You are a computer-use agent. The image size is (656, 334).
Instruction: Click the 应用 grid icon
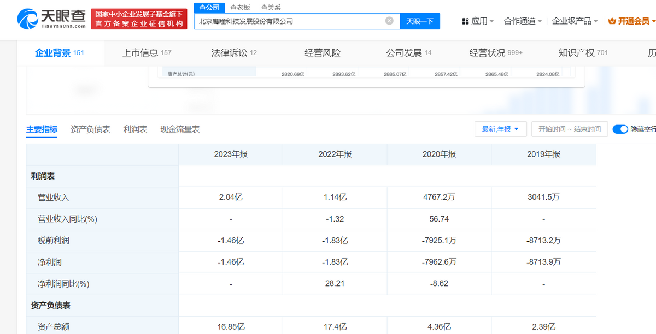pyautogui.click(x=465, y=21)
